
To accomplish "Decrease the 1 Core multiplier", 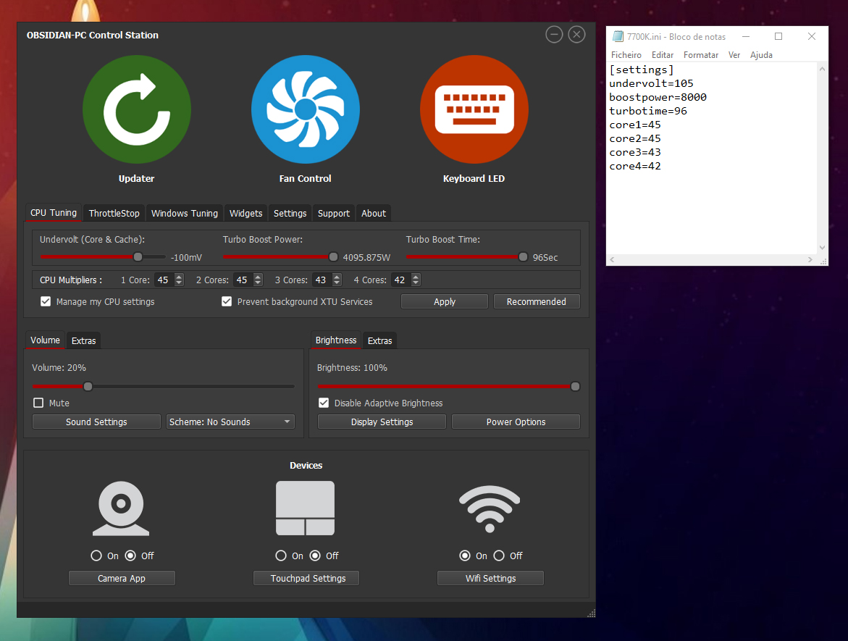I will pyautogui.click(x=179, y=283).
